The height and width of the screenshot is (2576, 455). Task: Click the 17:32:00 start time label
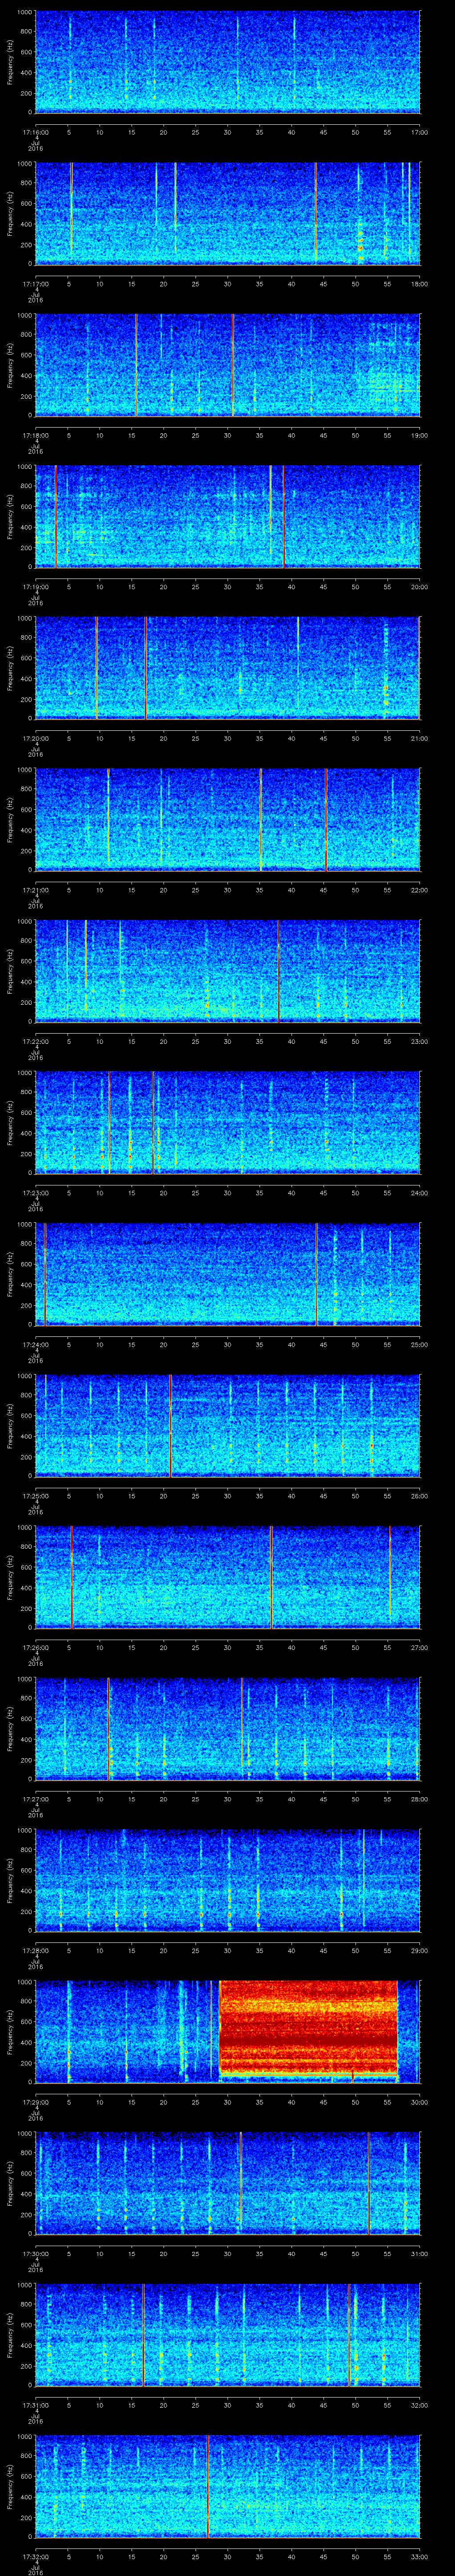pos(35,2556)
